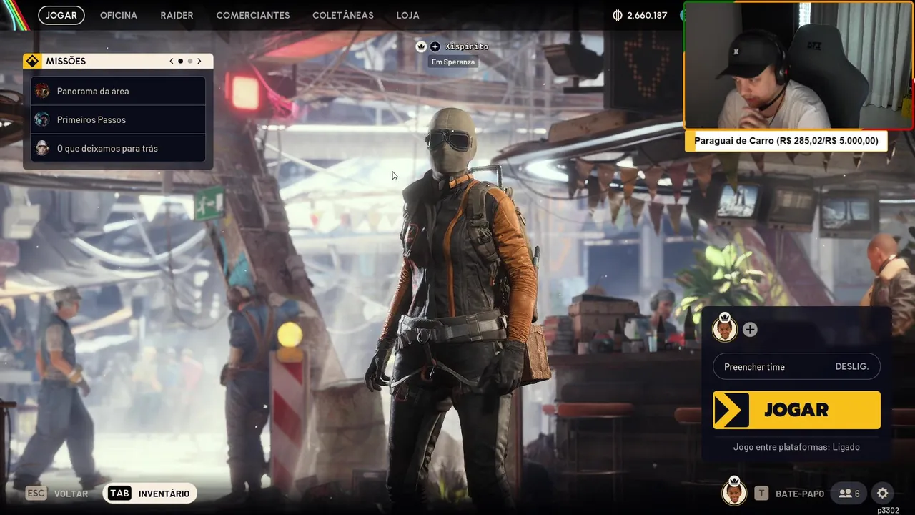
Task: Click VOLTAR to go back
Action: 71,494
